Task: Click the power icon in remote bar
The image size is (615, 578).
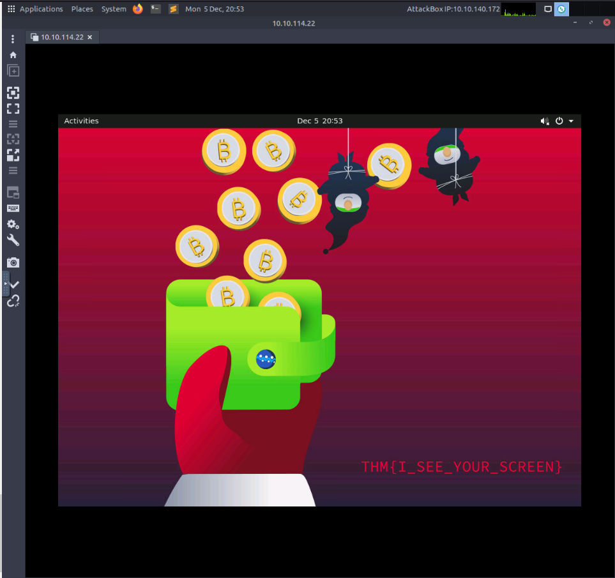Action: [559, 121]
